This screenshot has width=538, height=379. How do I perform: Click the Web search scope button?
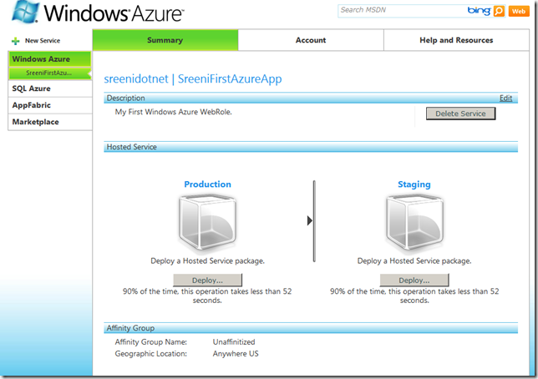(x=519, y=11)
